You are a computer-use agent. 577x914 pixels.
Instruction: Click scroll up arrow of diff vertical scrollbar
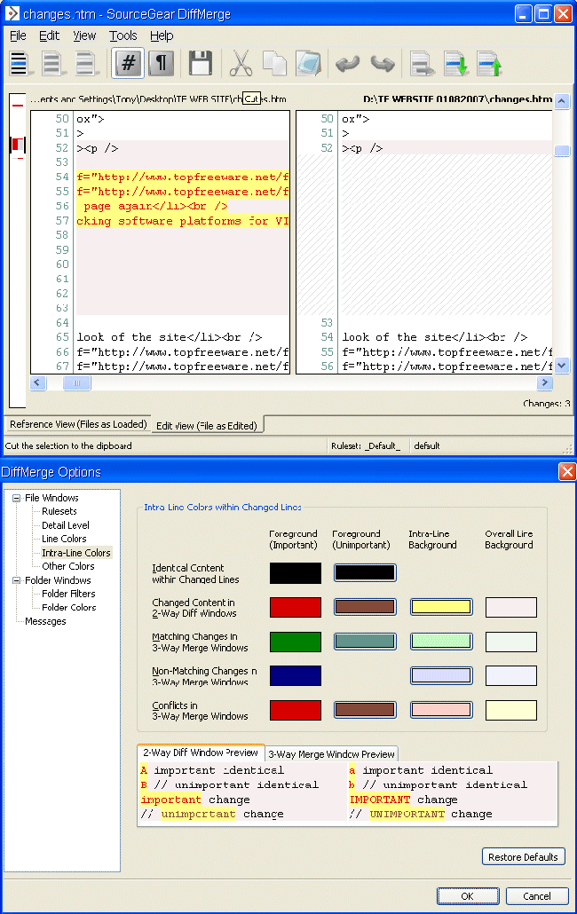tap(561, 101)
